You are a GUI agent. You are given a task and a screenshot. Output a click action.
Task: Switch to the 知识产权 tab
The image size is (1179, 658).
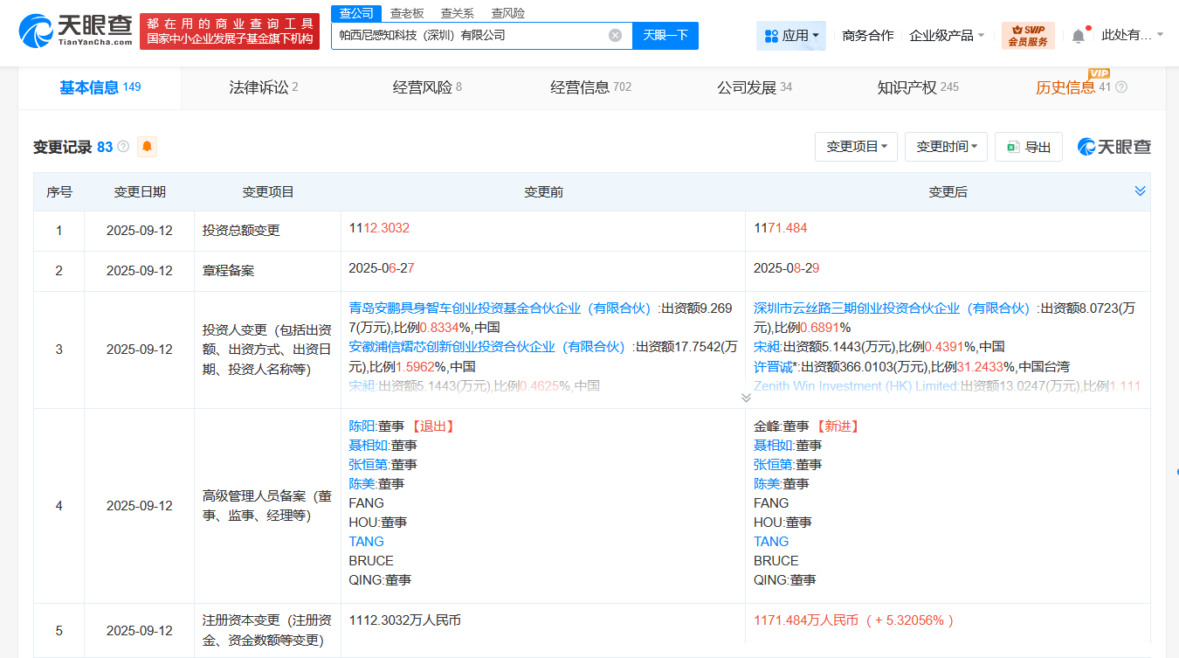[908, 87]
